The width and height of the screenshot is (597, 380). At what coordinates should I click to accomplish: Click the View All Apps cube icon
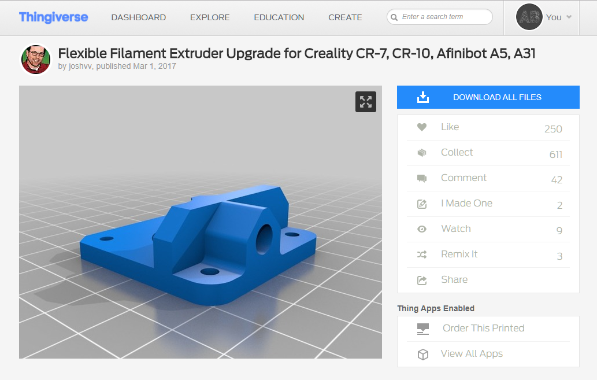coord(423,354)
